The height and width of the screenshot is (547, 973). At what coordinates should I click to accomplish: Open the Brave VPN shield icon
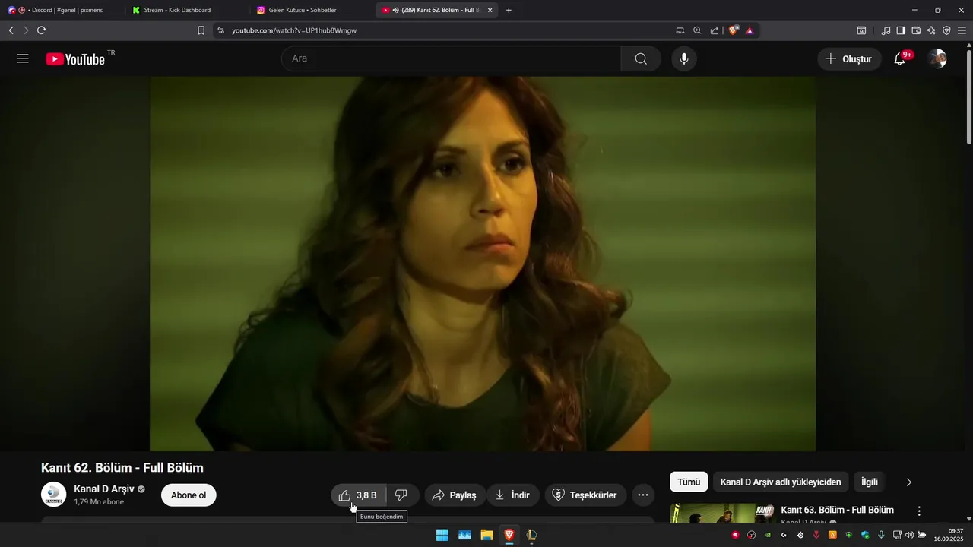[946, 30]
